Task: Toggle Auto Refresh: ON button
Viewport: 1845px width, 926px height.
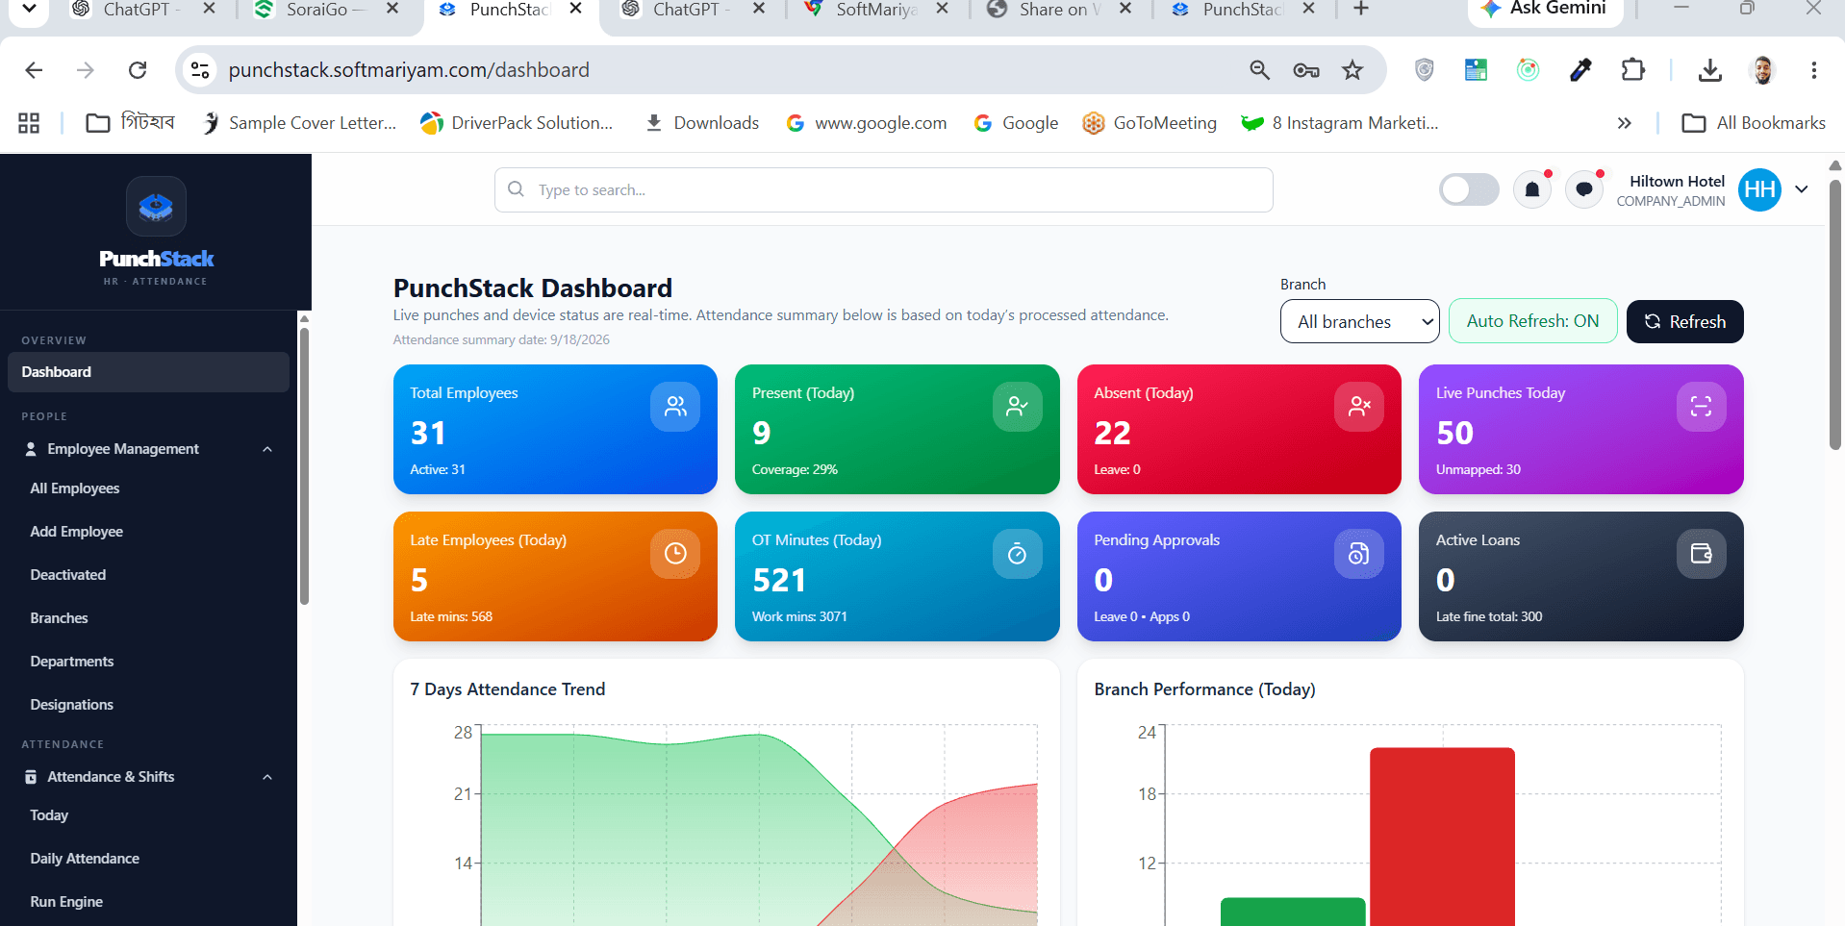Action: [1532, 321]
